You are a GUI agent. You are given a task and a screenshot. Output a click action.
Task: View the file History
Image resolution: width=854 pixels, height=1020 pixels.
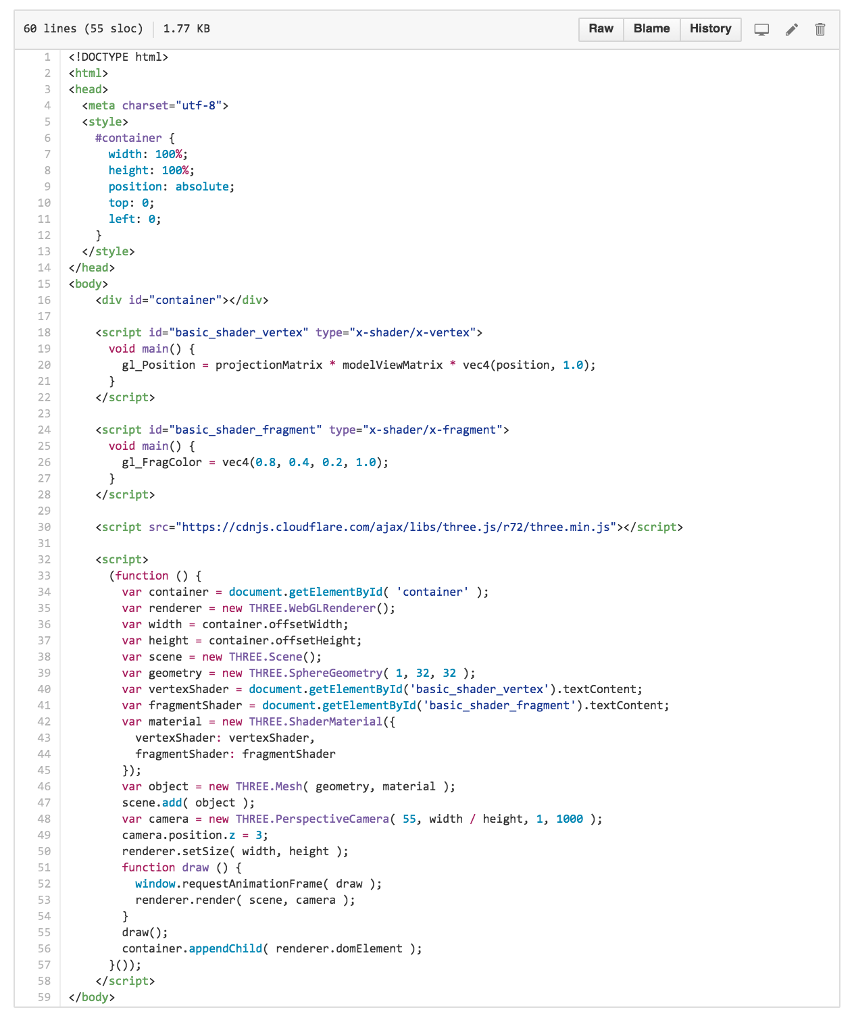click(x=710, y=28)
